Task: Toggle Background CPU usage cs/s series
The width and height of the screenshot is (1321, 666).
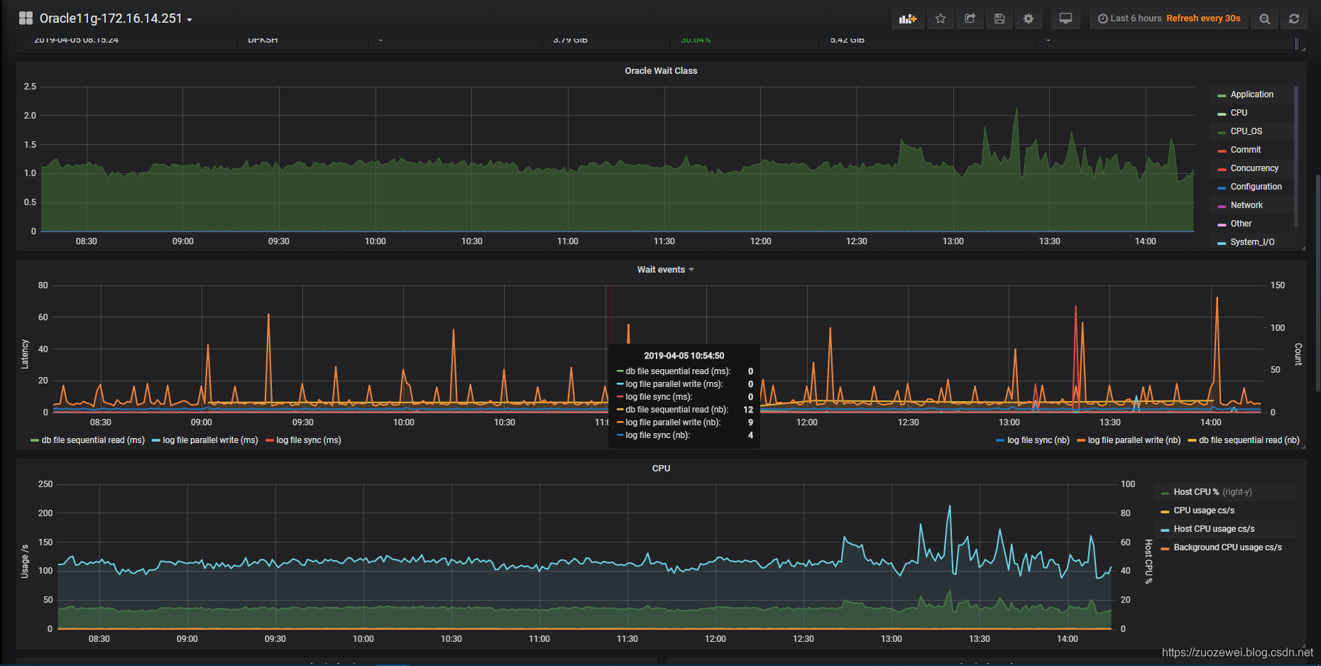Action: click(x=1227, y=547)
